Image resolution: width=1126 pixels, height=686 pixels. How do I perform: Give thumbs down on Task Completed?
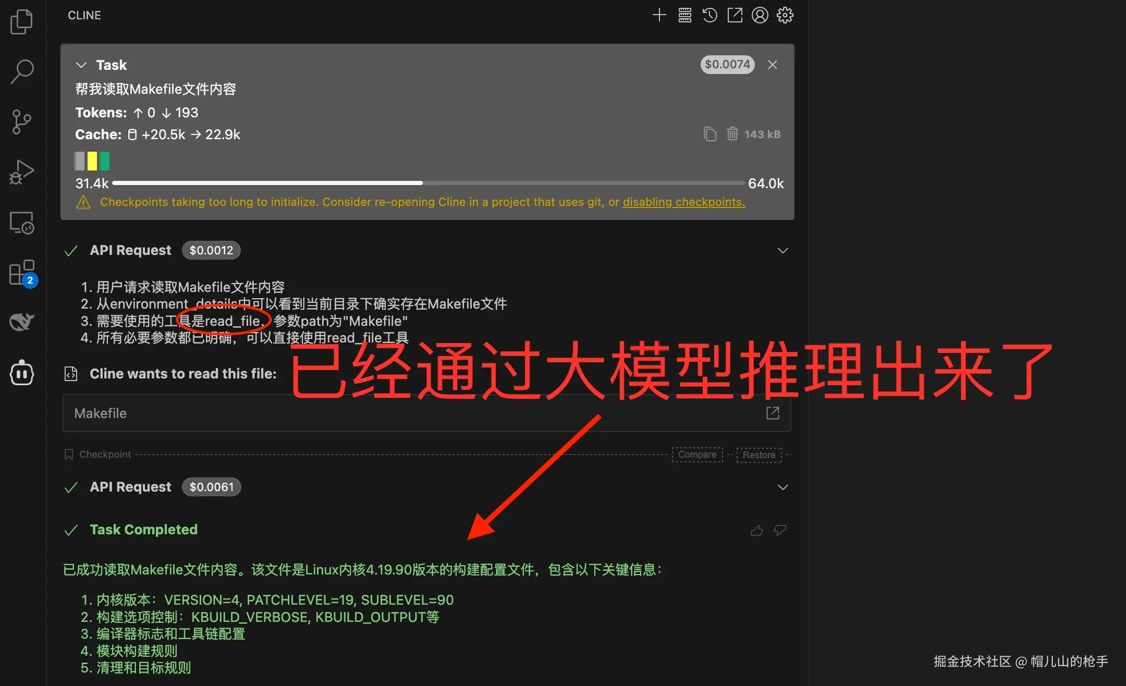[x=780, y=531]
